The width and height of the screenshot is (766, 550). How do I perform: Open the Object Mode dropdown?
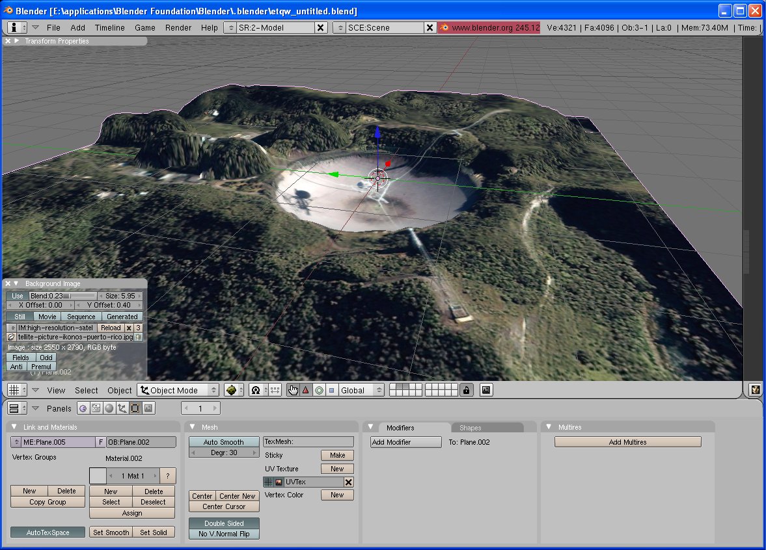pyautogui.click(x=178, y=390)
